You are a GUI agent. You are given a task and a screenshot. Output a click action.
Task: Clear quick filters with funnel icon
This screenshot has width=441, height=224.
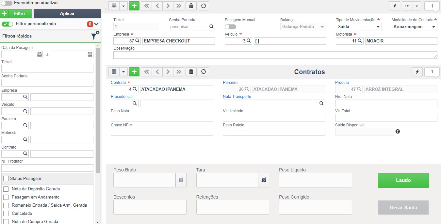point(95,36)
